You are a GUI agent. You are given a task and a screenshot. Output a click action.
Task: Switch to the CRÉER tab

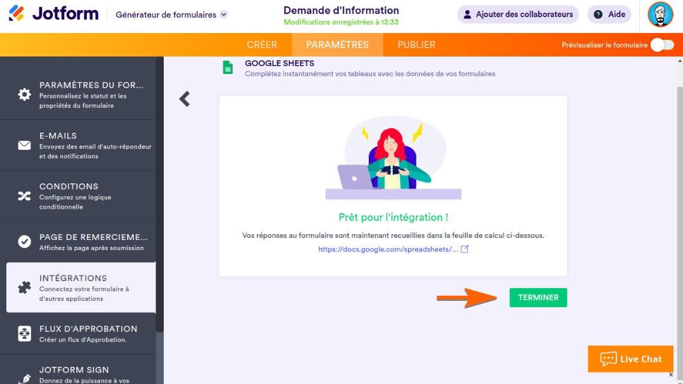coord(262,45)
